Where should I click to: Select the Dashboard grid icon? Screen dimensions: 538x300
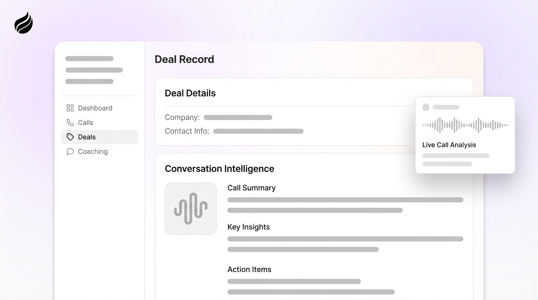tap(70, 108)
